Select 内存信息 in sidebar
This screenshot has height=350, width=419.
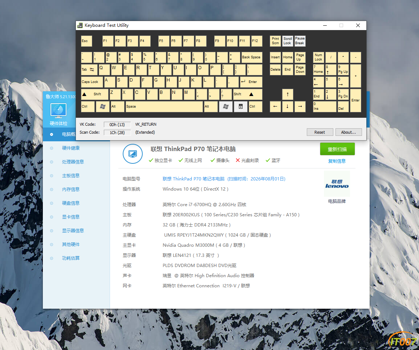pos(71,189)
